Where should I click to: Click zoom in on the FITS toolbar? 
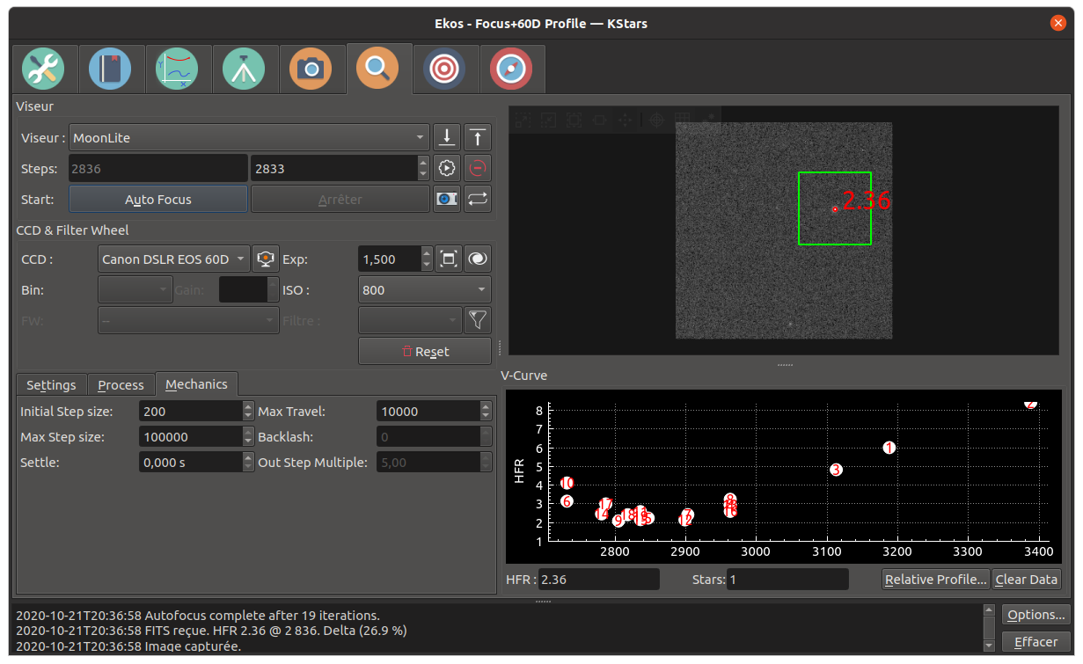[523, 120]
